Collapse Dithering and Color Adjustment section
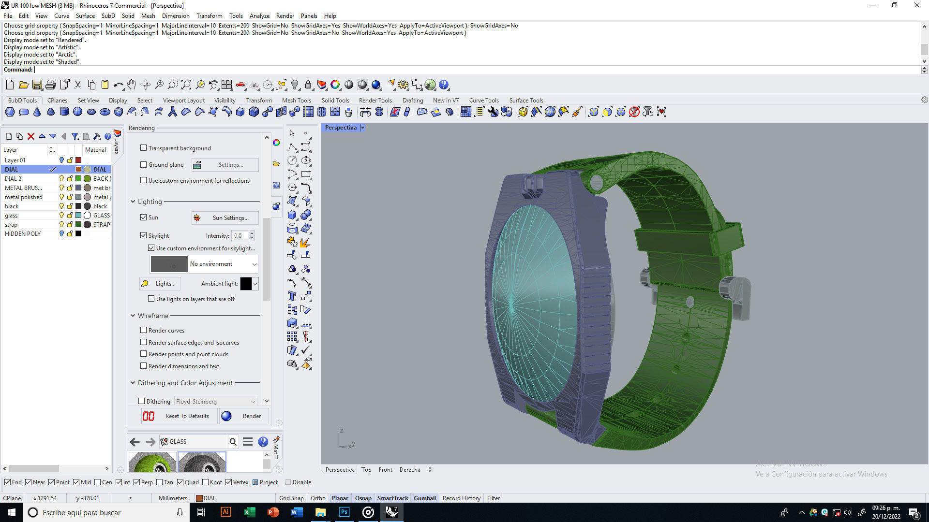The image size is (929, 522). [133, 383]
